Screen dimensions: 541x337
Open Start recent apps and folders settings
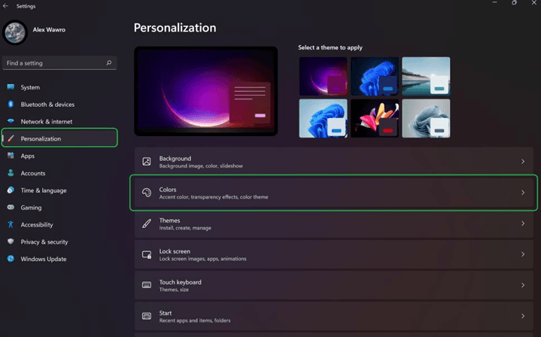tap(333, 316)
